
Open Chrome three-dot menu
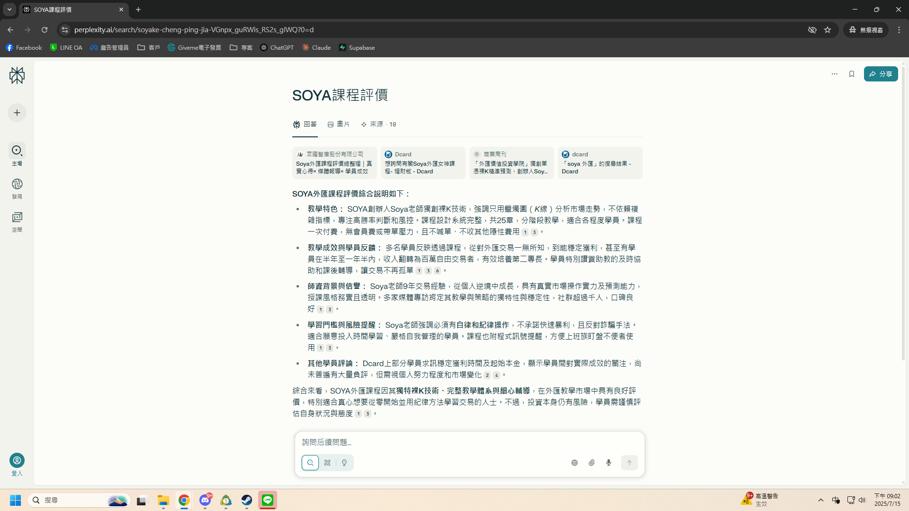point(899,30)
